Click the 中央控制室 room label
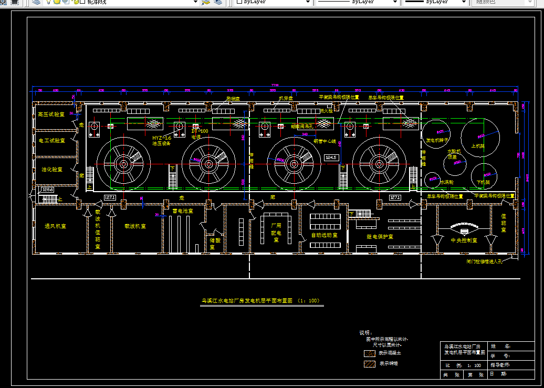The width and height of the screenshot is (544, 388). coord(464,240)
